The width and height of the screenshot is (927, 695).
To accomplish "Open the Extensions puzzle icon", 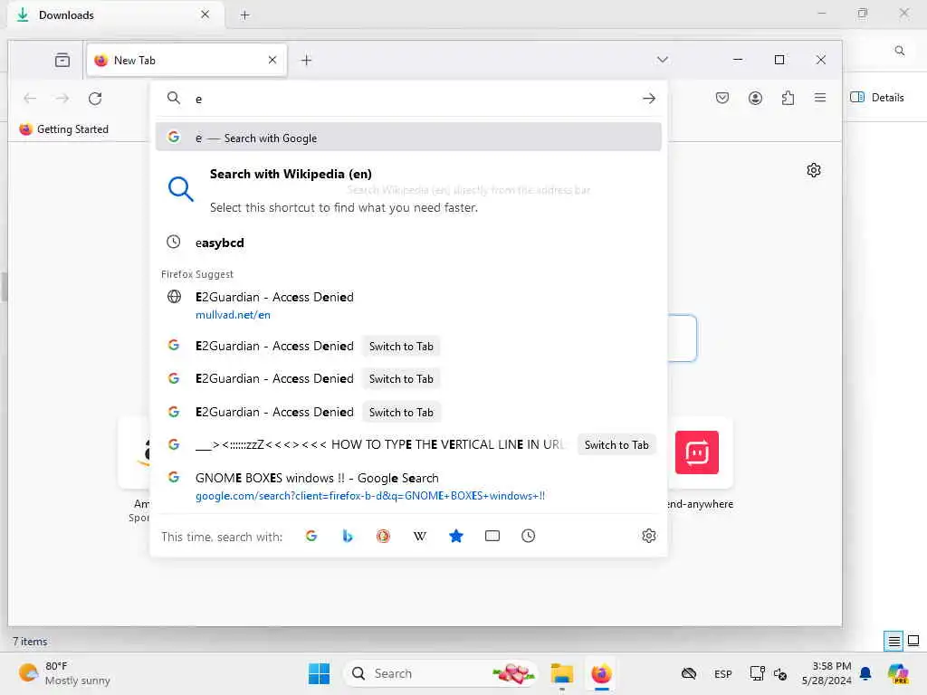I will coord(788,98).
